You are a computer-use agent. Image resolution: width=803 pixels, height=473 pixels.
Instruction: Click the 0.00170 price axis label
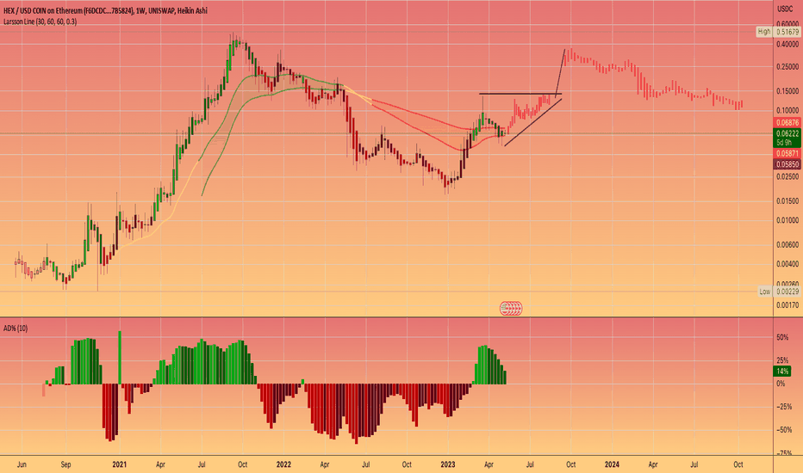(x=787, y=305)
